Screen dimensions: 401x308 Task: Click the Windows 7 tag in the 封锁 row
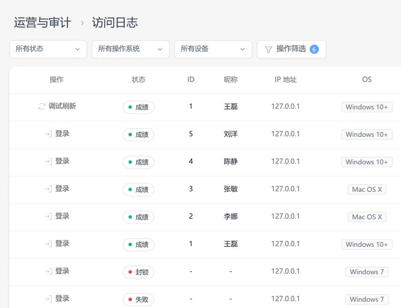(x=367, y=272)
